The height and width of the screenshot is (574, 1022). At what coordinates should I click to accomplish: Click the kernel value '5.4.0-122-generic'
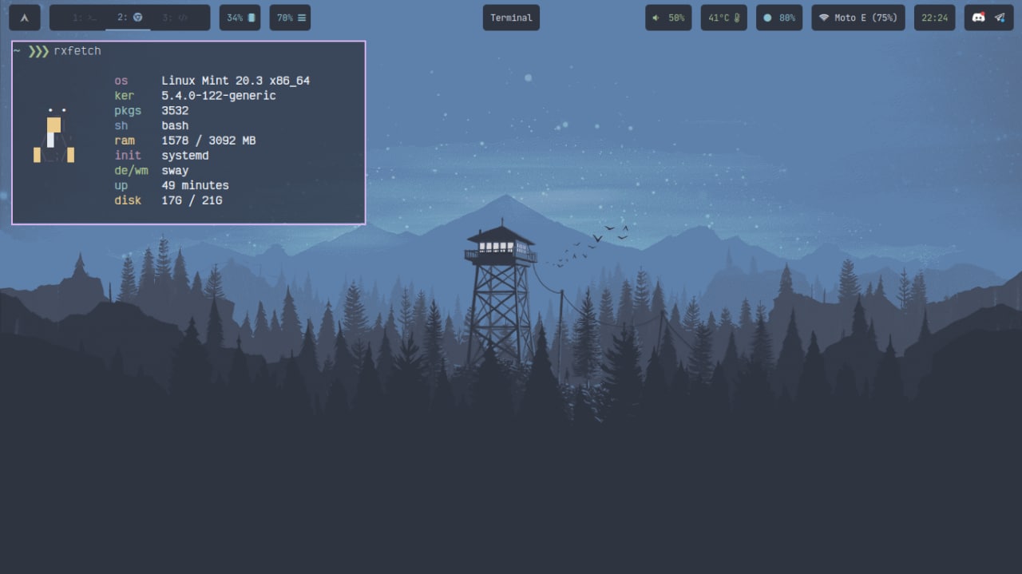coord(219,96)
